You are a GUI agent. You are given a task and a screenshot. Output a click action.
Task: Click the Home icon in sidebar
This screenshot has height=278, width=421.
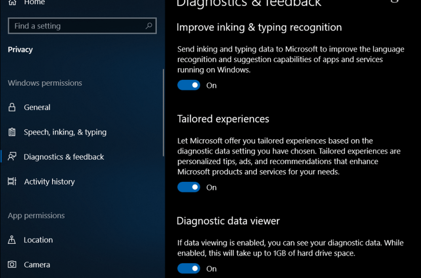point(12,3)
